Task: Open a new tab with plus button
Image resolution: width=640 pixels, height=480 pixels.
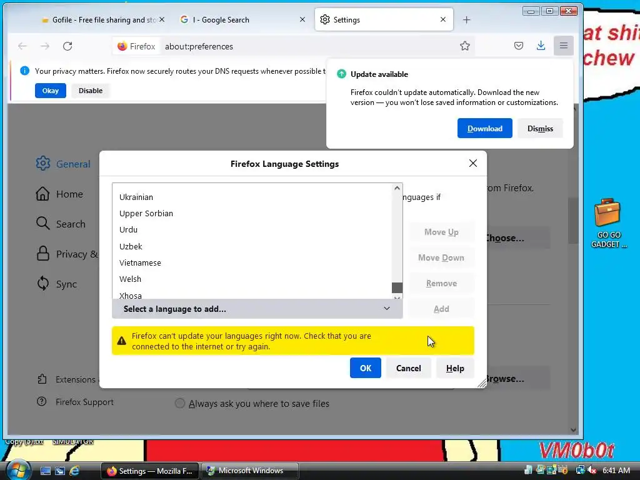Action: (x=466, y=19)
